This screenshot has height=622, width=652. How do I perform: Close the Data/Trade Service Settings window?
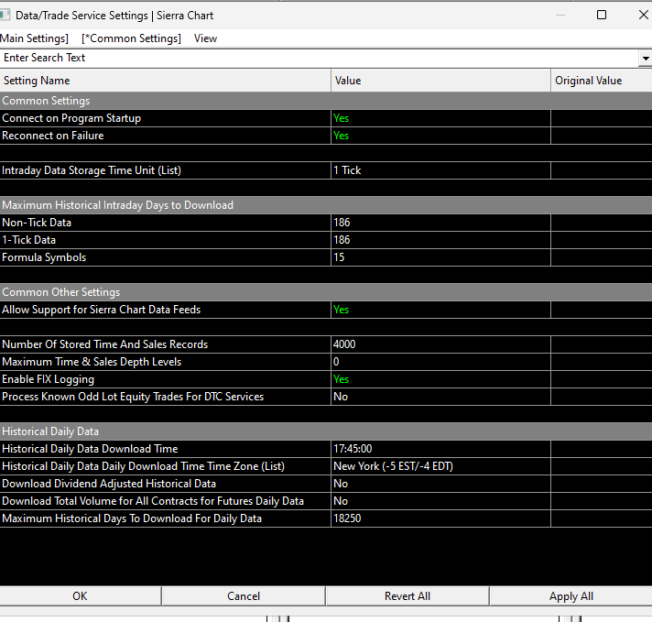pos(643,15)
